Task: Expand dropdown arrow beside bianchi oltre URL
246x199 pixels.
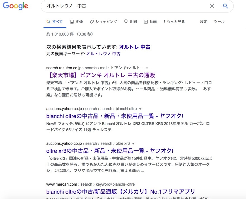Action: 140,109
